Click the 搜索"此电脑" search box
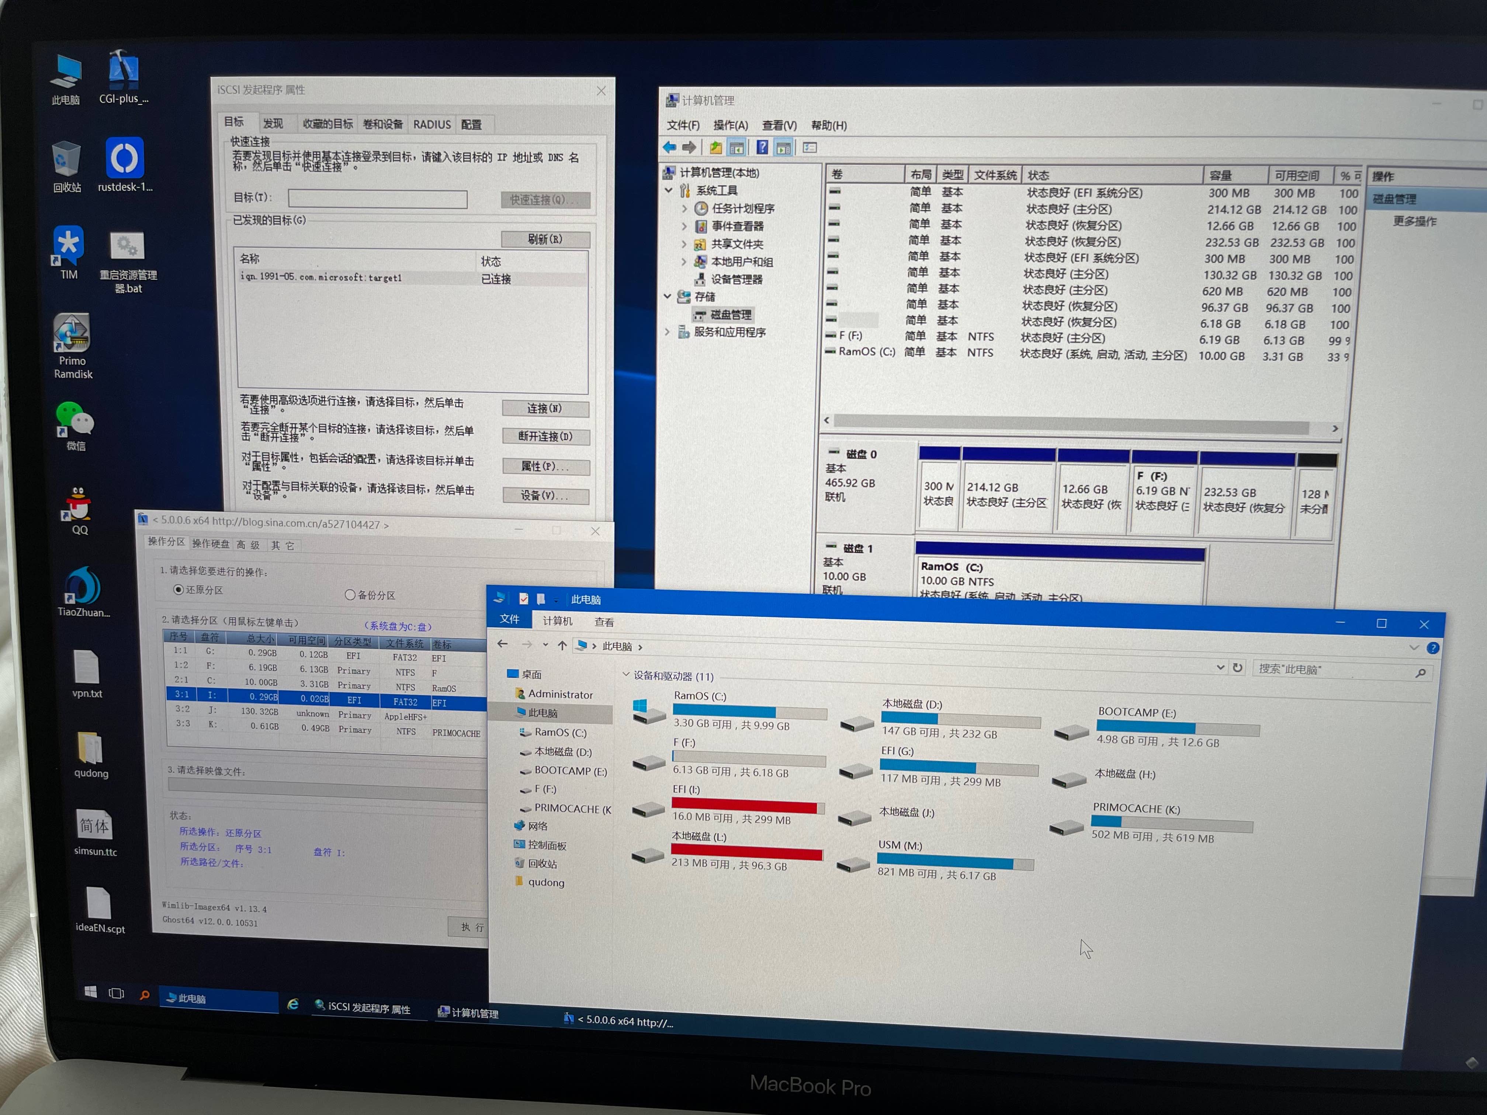 coord(1342,670)
